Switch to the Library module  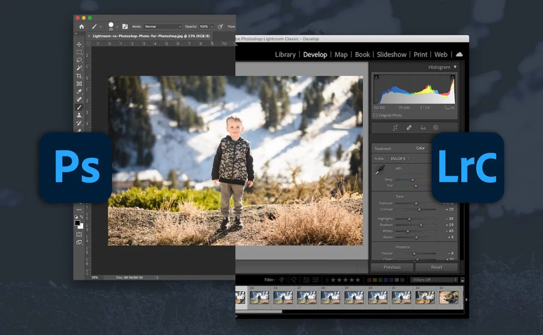285,54
